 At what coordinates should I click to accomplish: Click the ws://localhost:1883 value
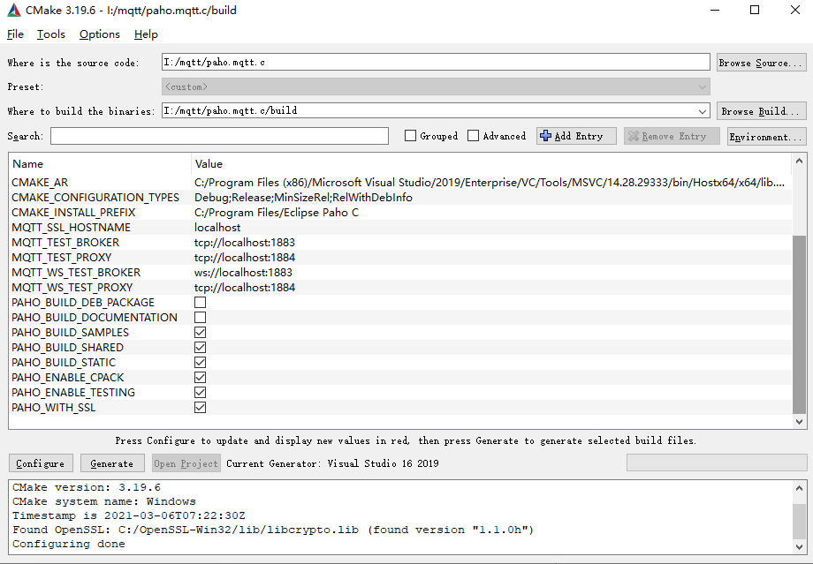click(243, 273)
